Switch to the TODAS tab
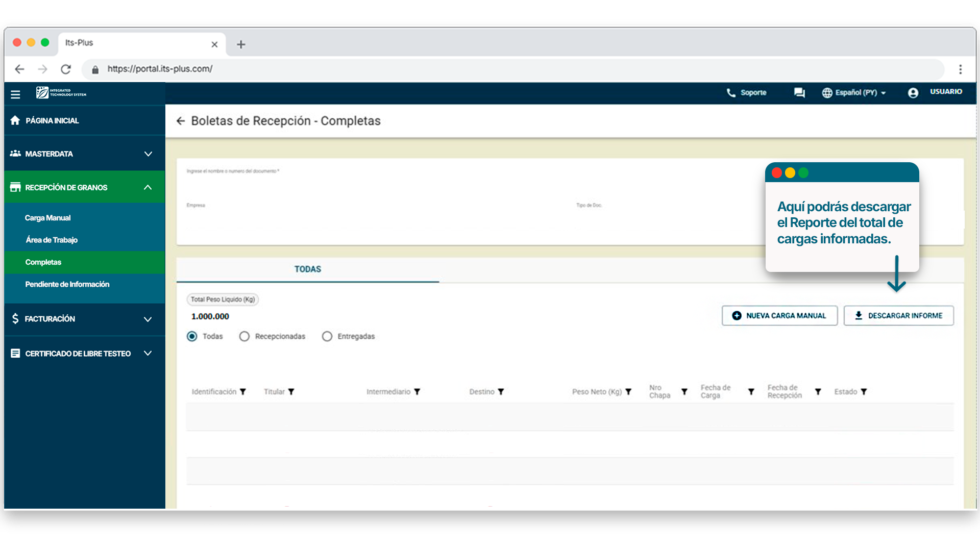Viewport: 980px width, 551px height. pyautogui.click(x=307, y=269)
